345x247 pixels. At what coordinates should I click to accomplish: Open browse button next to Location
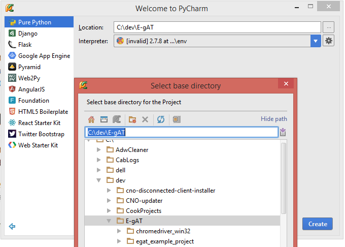point(328,27)
